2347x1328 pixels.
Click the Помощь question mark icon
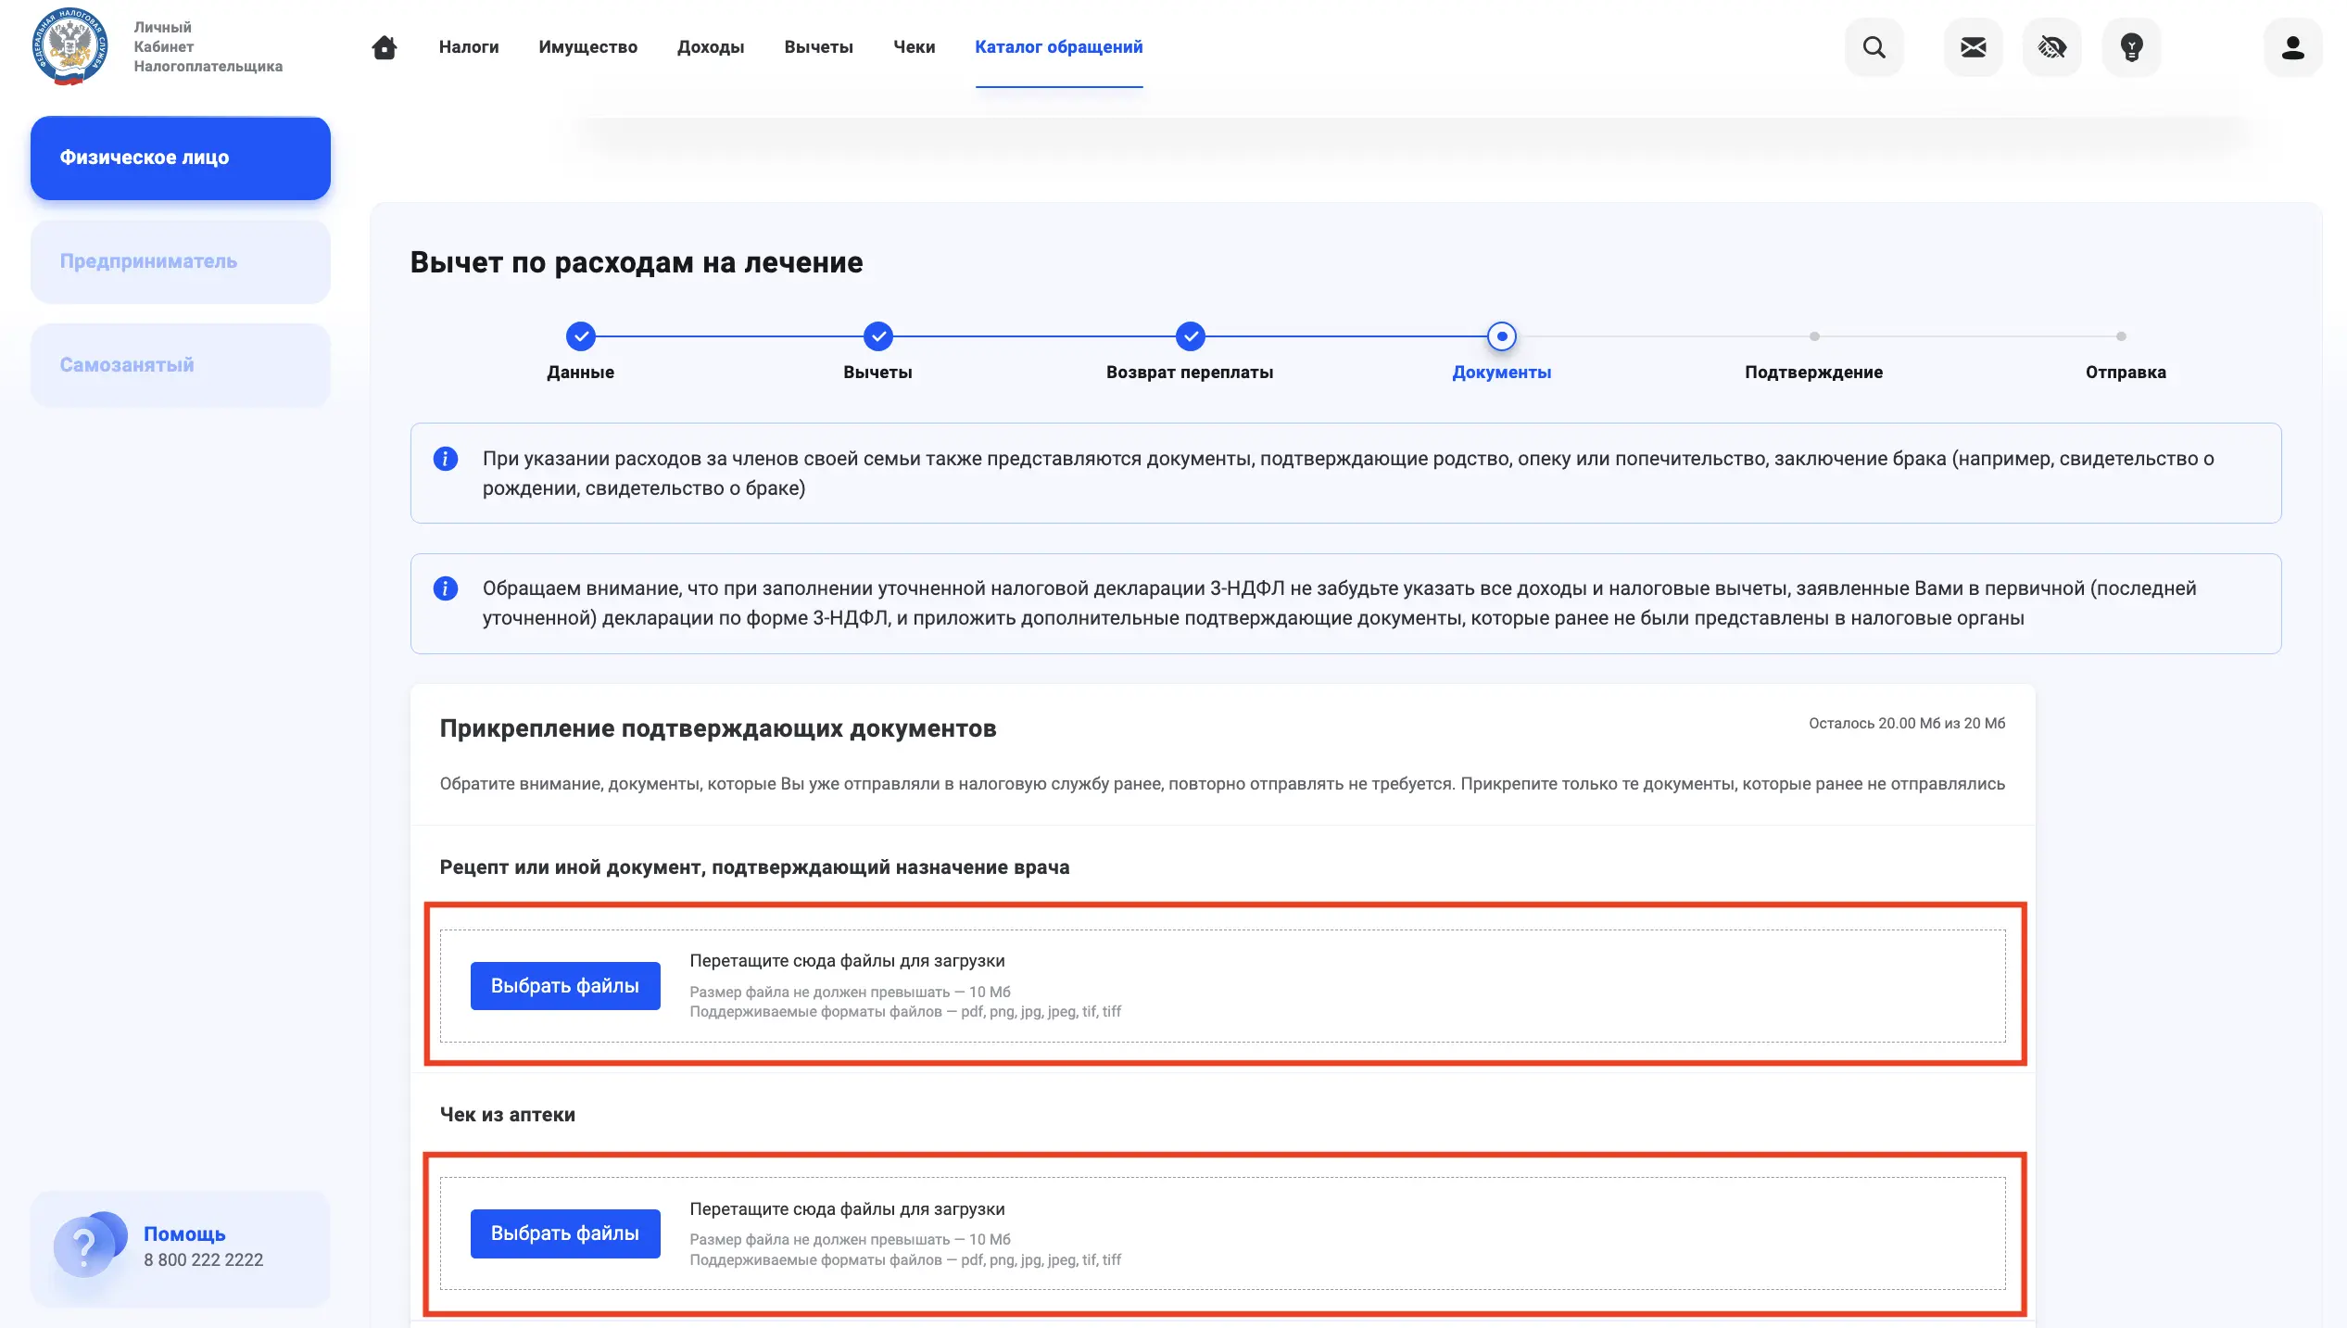tap(88, 1245)
